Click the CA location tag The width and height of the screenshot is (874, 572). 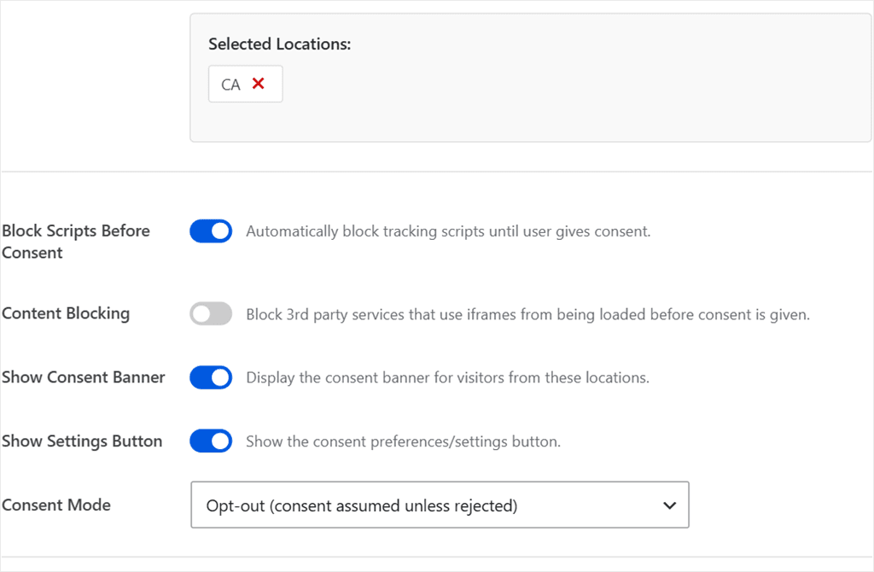(x=245, y=85)
